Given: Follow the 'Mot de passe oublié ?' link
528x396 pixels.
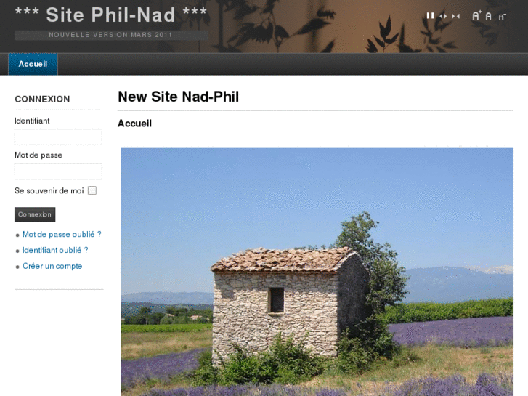Looking at the screenshot, I should 62,234.
